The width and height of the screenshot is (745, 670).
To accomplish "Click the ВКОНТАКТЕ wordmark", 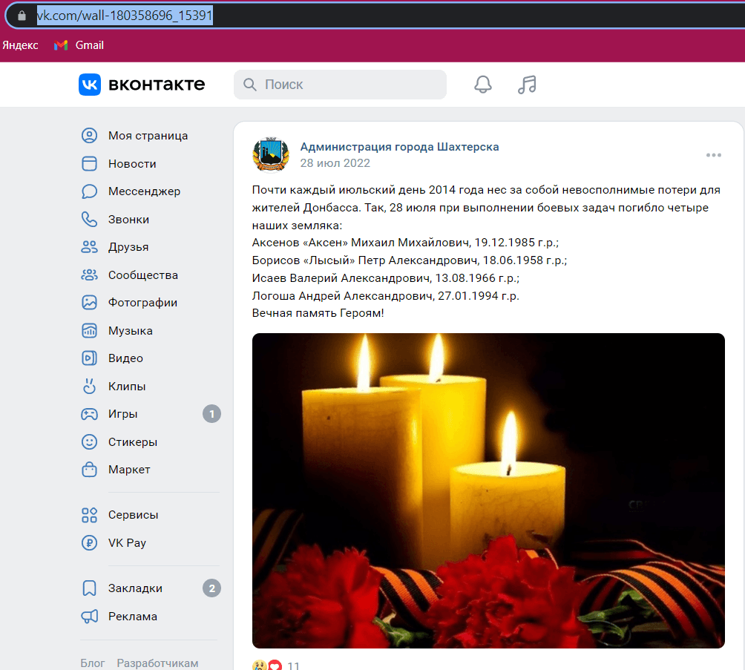I will coord(157,85).
